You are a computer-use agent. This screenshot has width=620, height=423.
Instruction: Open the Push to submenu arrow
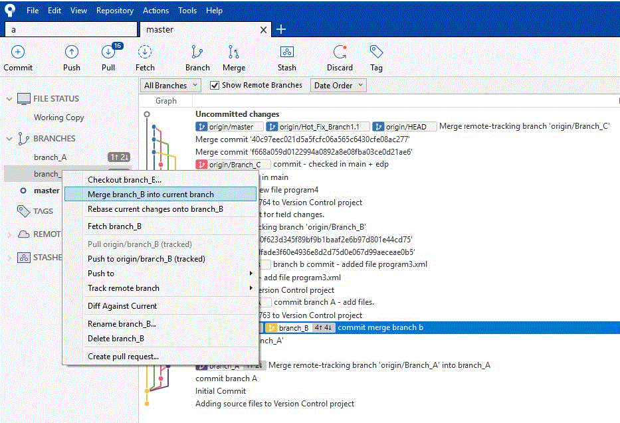pos(251,274)
